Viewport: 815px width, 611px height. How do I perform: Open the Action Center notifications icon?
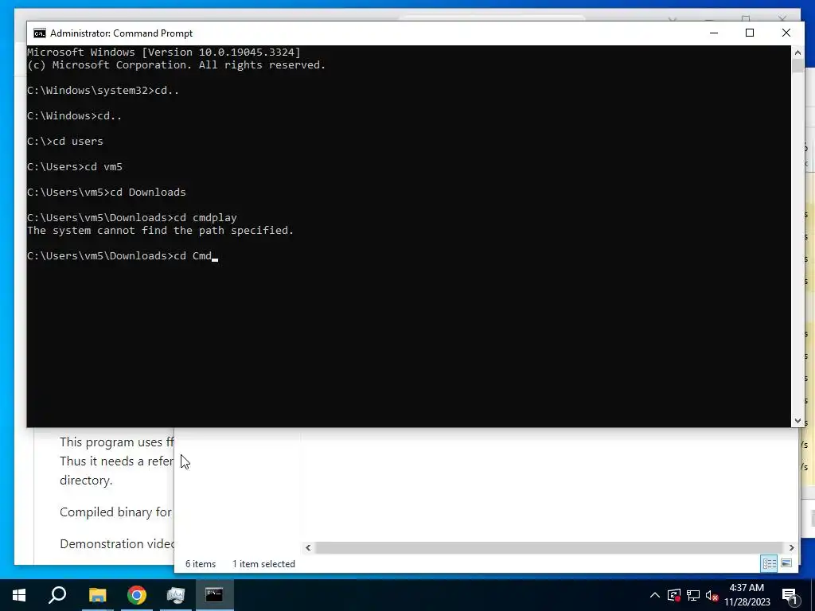[790, 595]
